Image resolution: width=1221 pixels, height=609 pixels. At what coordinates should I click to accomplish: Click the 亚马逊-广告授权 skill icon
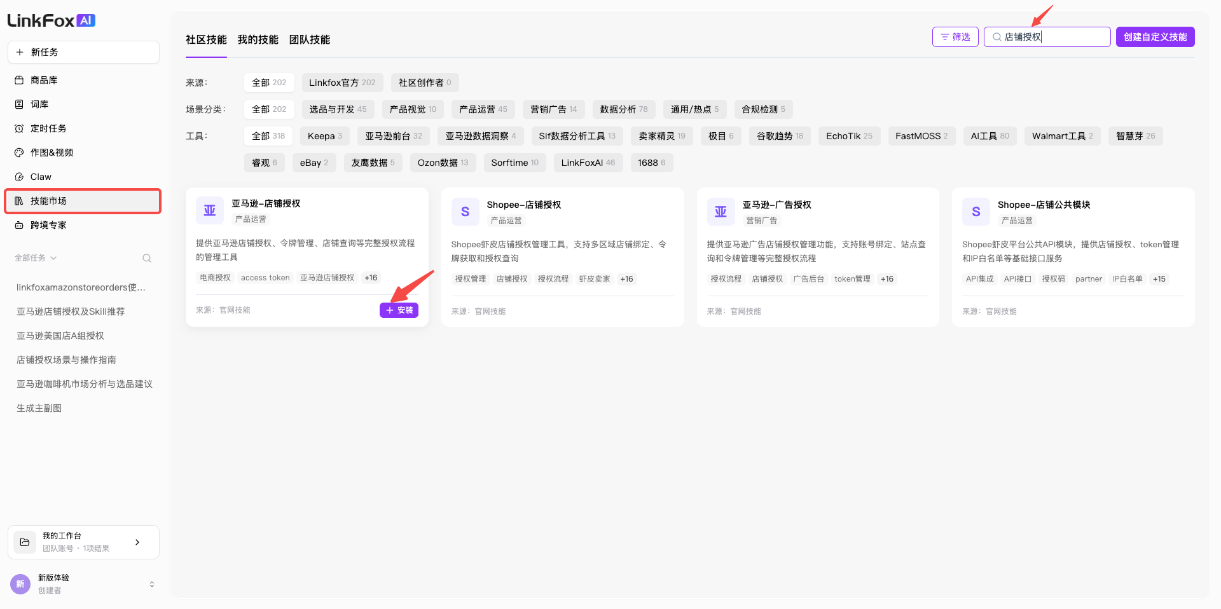[721, 212]
